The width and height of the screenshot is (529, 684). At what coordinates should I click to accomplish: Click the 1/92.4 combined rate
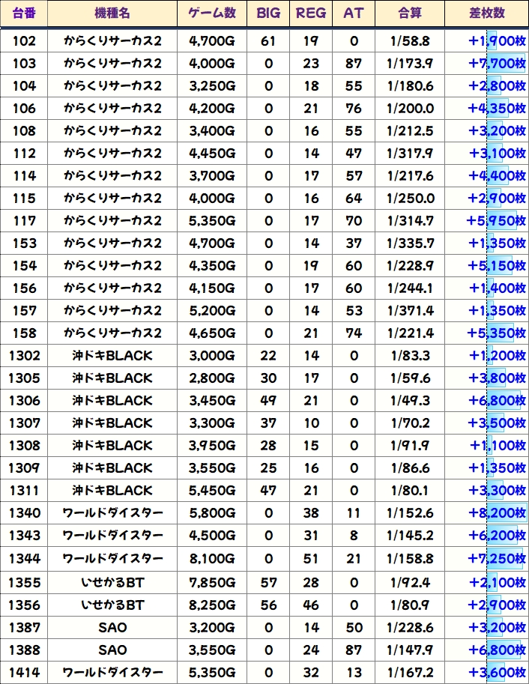(x=410, y=582)
